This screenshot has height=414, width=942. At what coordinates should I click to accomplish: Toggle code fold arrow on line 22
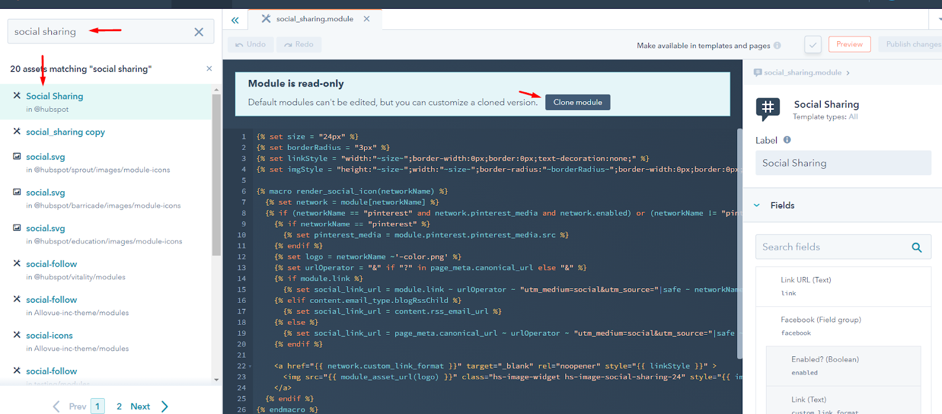click(x=250, y=366)
